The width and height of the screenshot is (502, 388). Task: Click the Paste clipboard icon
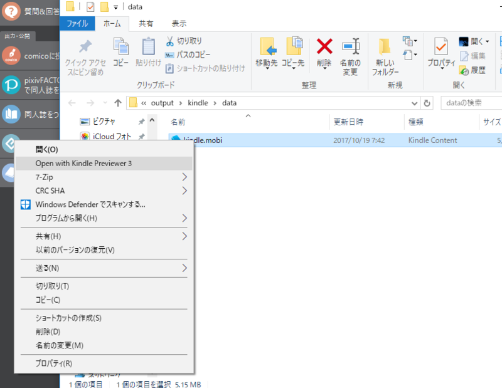pyautogui.click(x=148, y=46)
